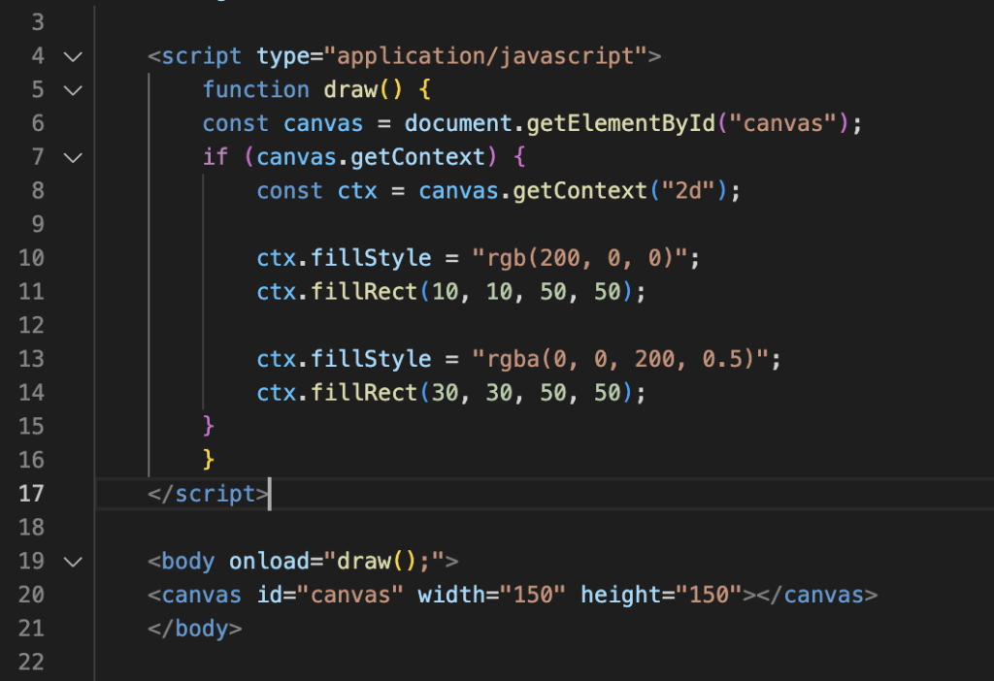Collapse the script tag fold chevron
Viewport: 994px width, 681px height.
tap(73, 56)
